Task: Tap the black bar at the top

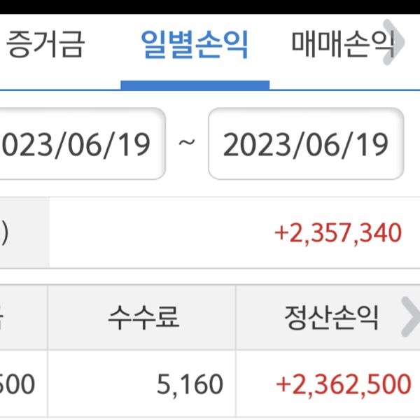Action: (210, 7)
